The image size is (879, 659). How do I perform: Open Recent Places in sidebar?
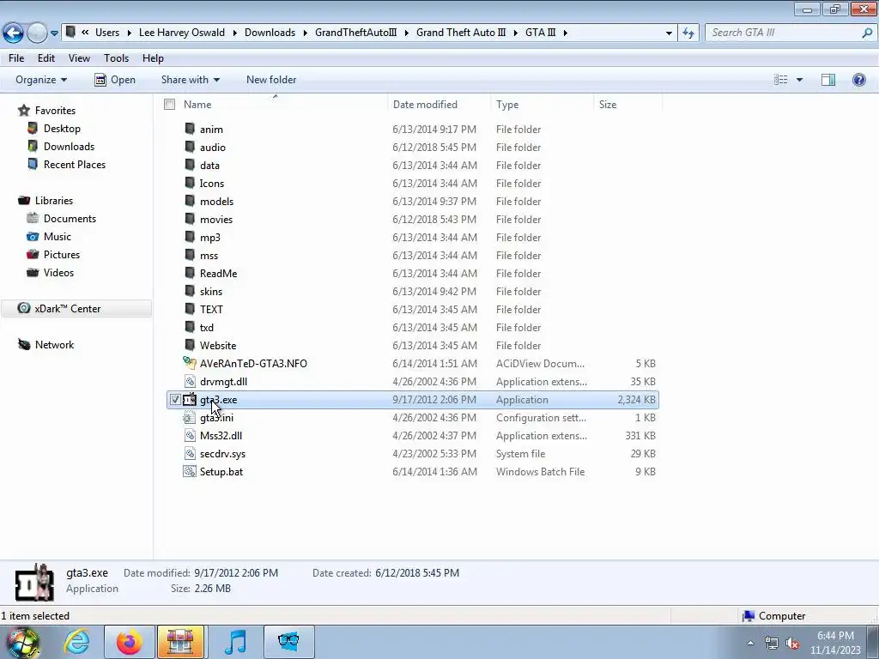click(75, 164)
